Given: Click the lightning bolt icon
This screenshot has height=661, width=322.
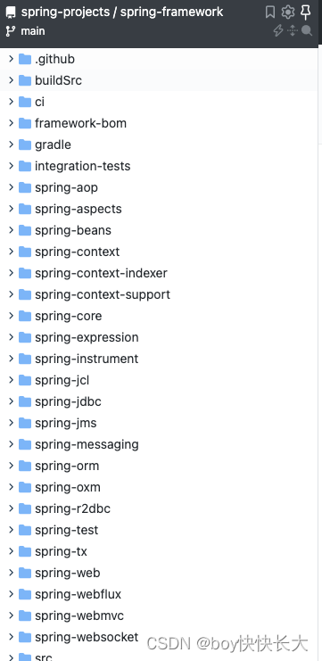Looking at the screenshot, I should 277,30.
